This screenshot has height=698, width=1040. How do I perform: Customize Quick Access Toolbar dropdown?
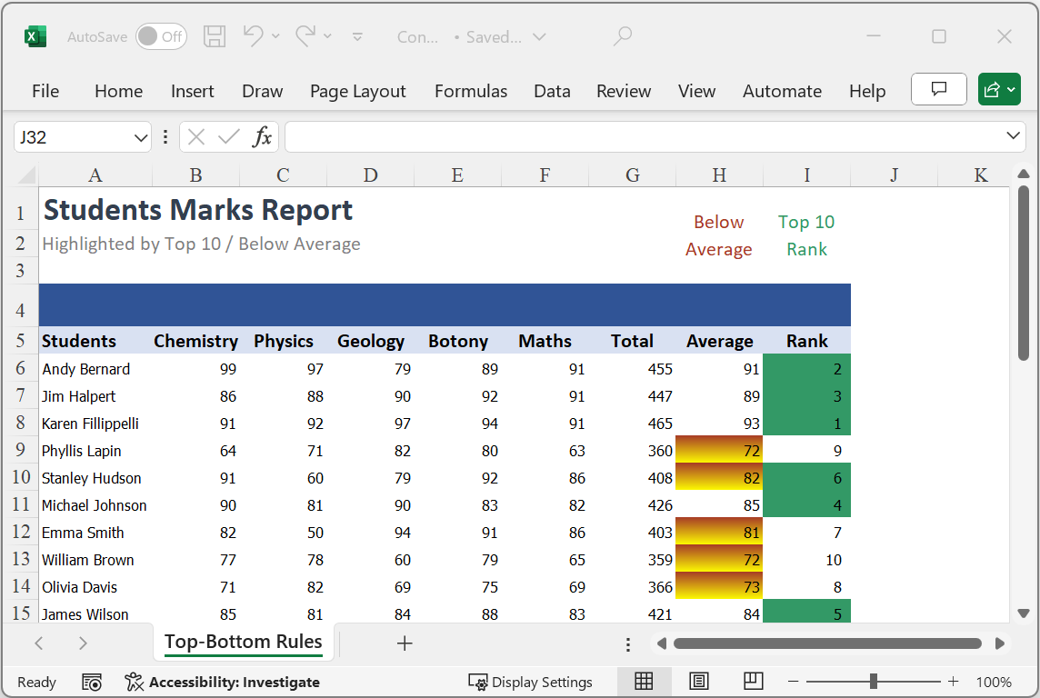coord(357,37)
